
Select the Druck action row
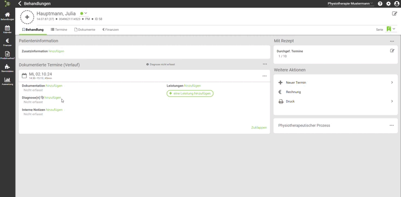click(335, 101)
